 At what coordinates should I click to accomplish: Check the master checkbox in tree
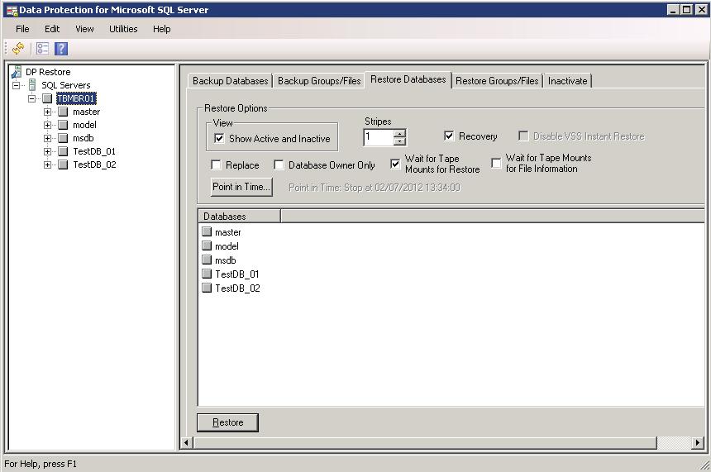[x=64, y=112]
